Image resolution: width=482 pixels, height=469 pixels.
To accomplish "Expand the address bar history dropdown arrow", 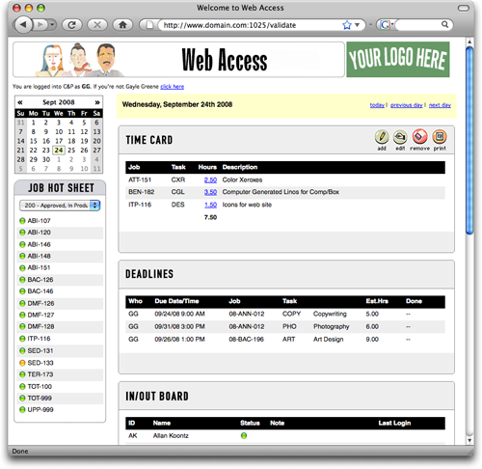I will [357, 25].
